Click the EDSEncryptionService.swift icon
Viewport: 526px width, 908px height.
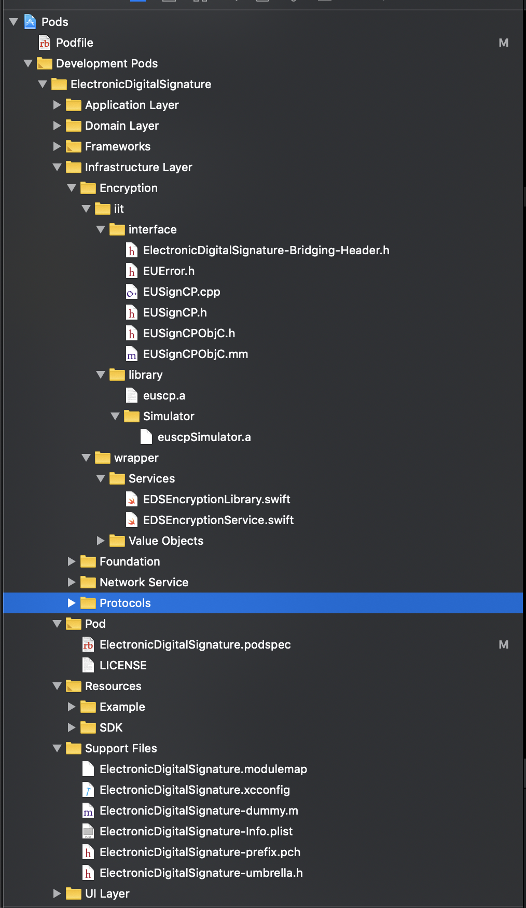coord(132,520)
